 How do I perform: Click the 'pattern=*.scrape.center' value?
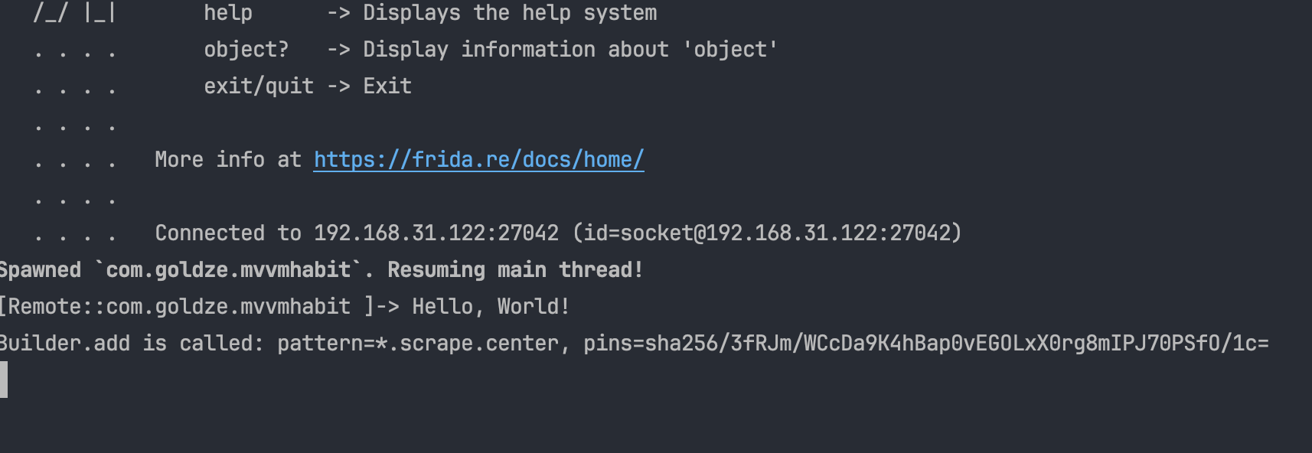(417, 343)
